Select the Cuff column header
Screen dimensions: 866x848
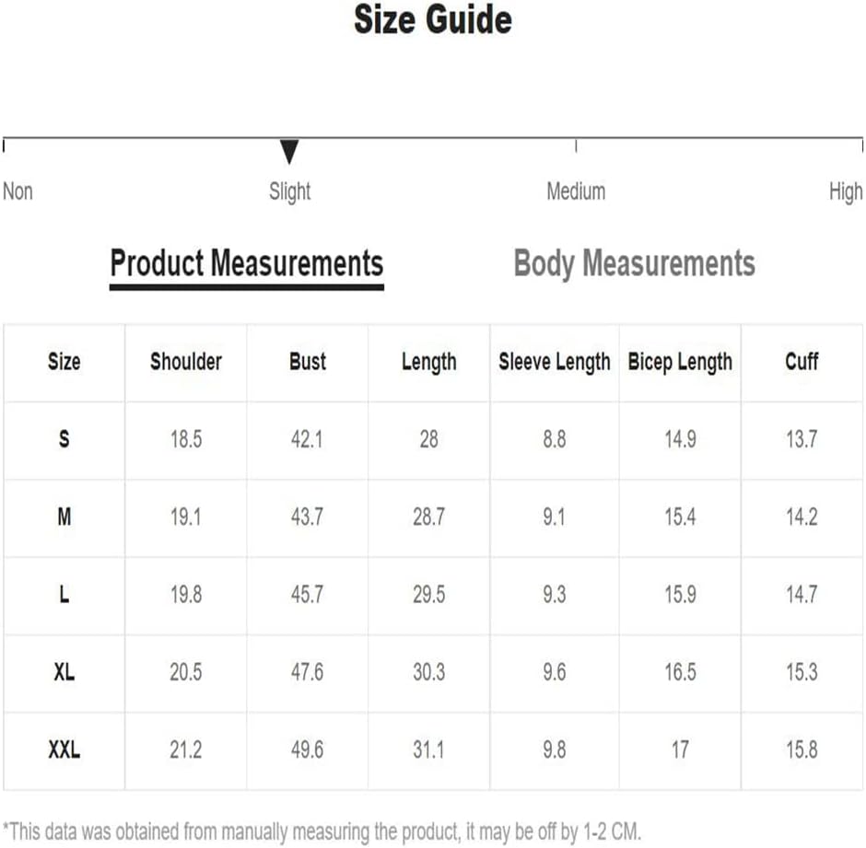coord(802,362)
